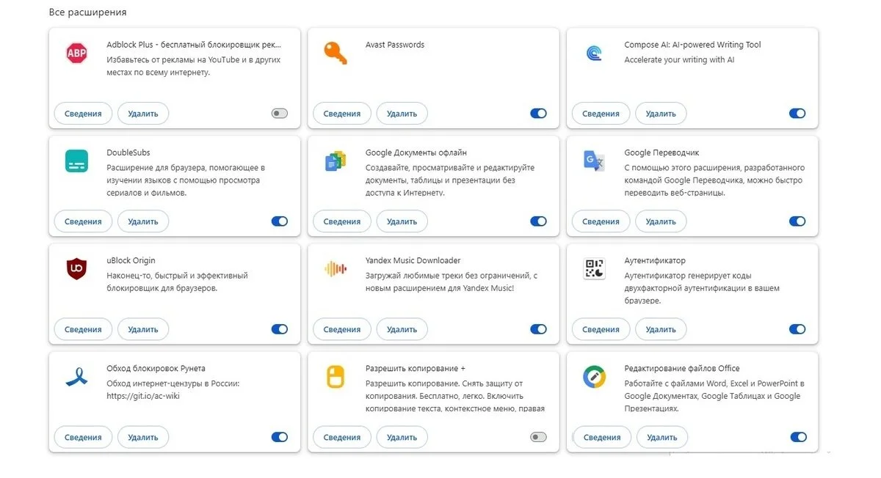The width and height of the screenshot is (881, 478).
Task: Click the uBlock Origin shield icon
Action: point(76,269)
